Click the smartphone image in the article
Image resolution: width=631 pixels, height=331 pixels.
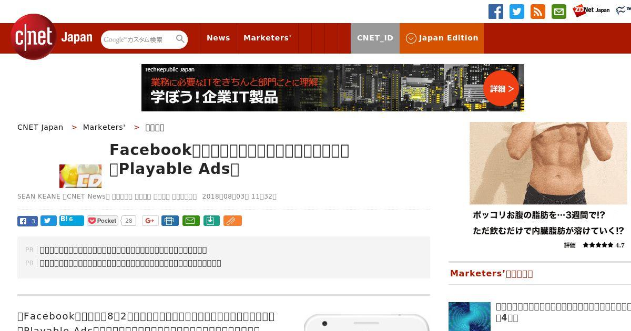click(x=367, y=323)
